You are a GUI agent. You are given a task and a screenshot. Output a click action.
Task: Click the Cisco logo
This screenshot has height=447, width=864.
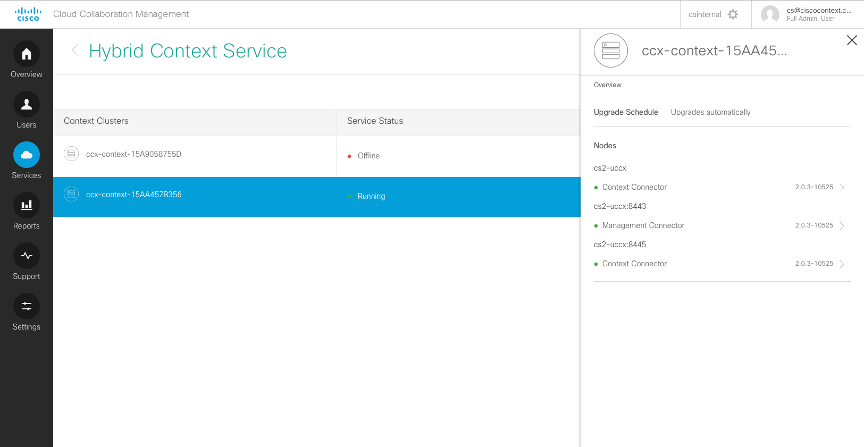pyautogui.click(x=28, y=14)
